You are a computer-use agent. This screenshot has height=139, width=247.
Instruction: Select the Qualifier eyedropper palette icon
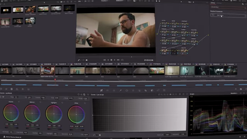(x=120, y=90)
